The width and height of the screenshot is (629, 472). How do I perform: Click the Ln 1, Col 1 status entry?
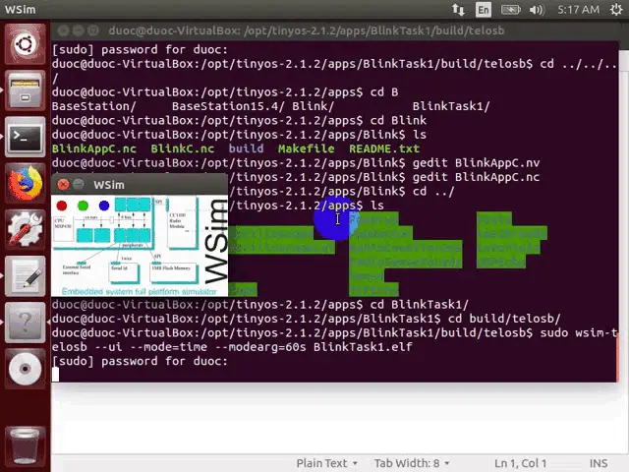[x=520, y=463]
